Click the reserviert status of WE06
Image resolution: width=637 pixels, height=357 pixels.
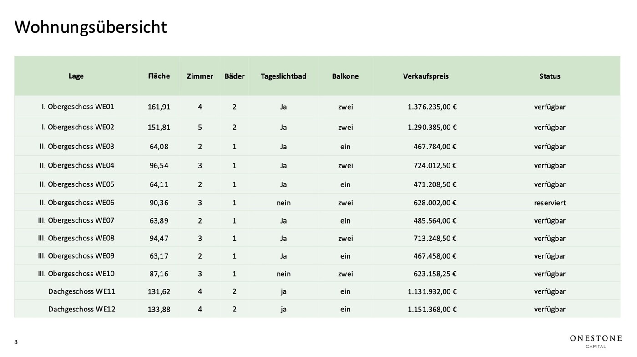pos(550,203)
